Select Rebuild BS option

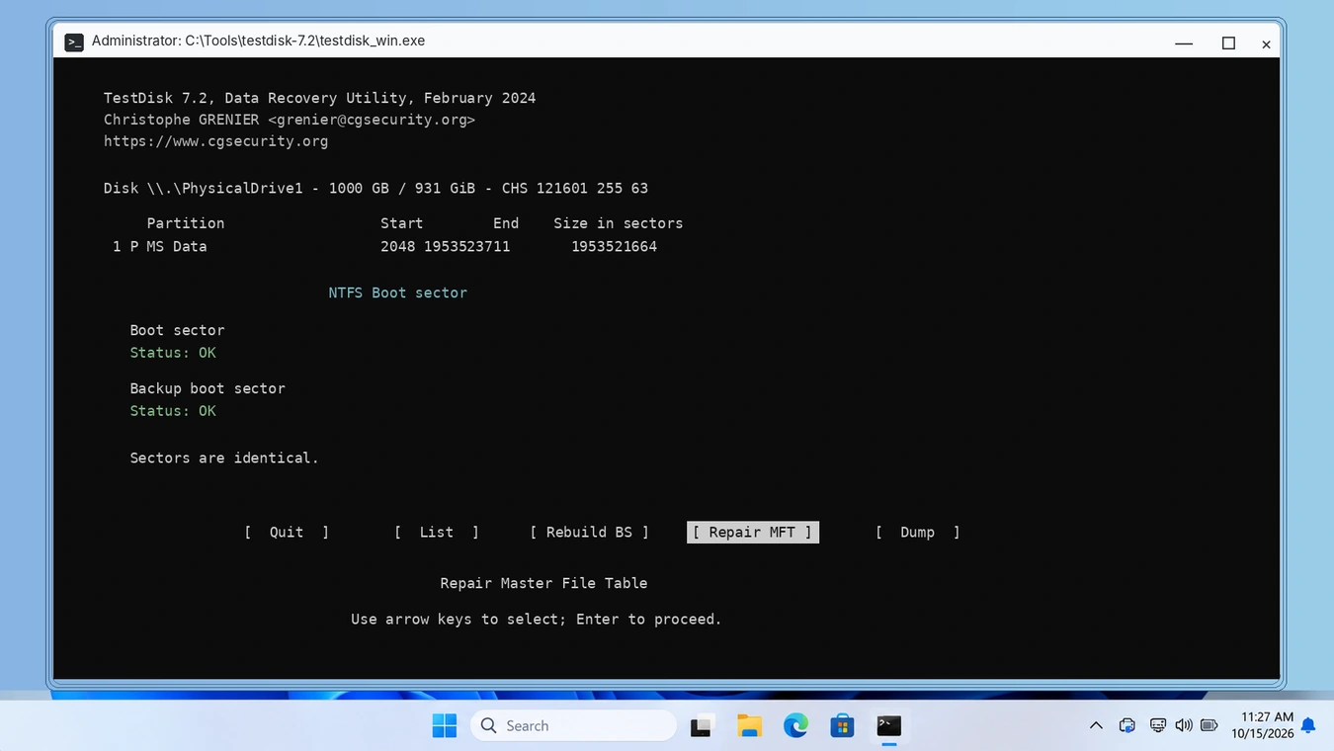tap(589, 532)
